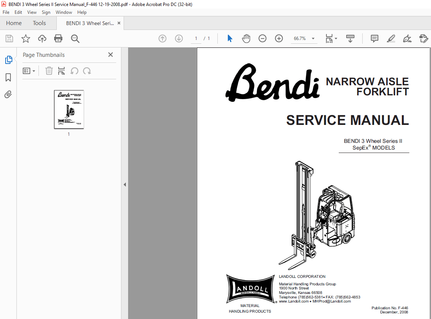Open the Fill & Sign tool
This screenshot has height=319, width=431.
point(407,38)
